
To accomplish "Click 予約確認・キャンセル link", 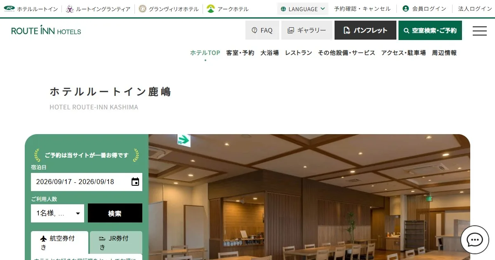I will 362,9.
